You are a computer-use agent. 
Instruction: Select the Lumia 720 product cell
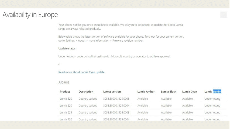pyautogui.click(x=66, y=119)
